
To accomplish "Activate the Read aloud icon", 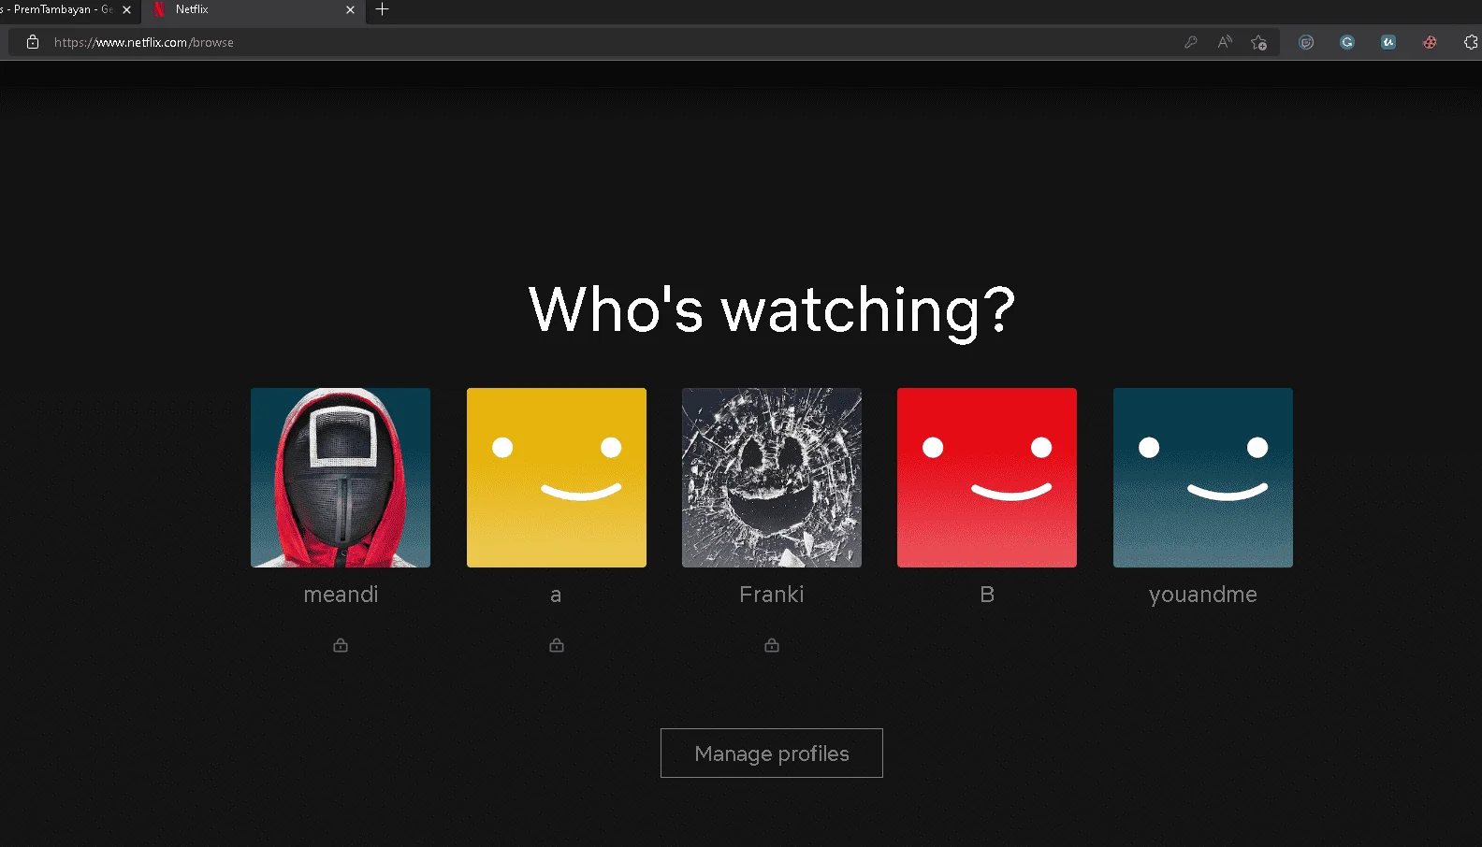I will (1225, 42).
